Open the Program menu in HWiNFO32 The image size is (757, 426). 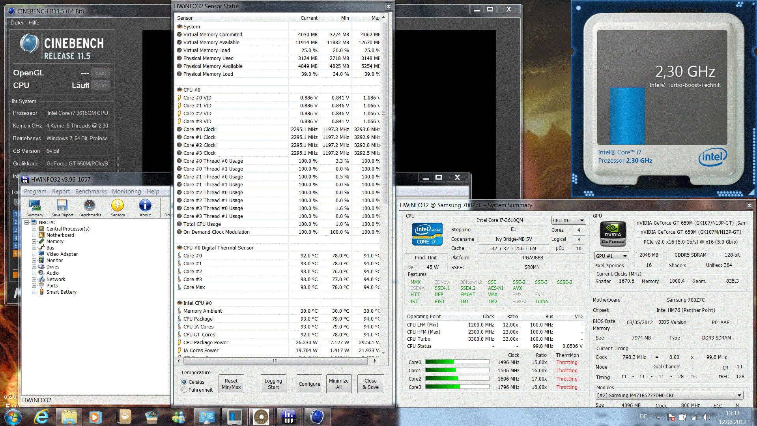35,191
